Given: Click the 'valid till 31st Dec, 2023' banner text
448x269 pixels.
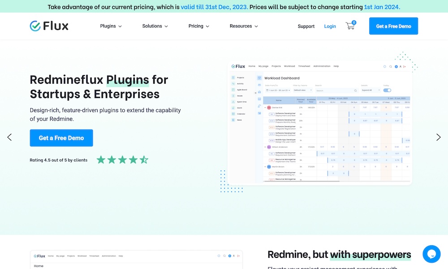Looking at the screenshot, I should click(x=214, y=7).
